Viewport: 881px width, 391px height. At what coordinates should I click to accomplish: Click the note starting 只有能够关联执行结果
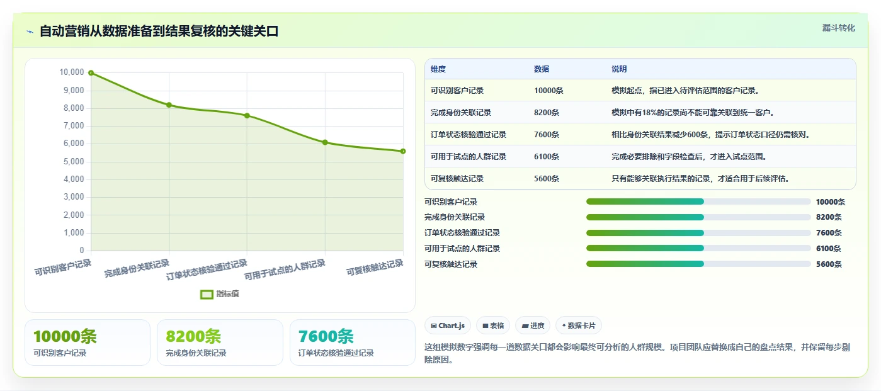pyautogui.click(x=700, y=179)
